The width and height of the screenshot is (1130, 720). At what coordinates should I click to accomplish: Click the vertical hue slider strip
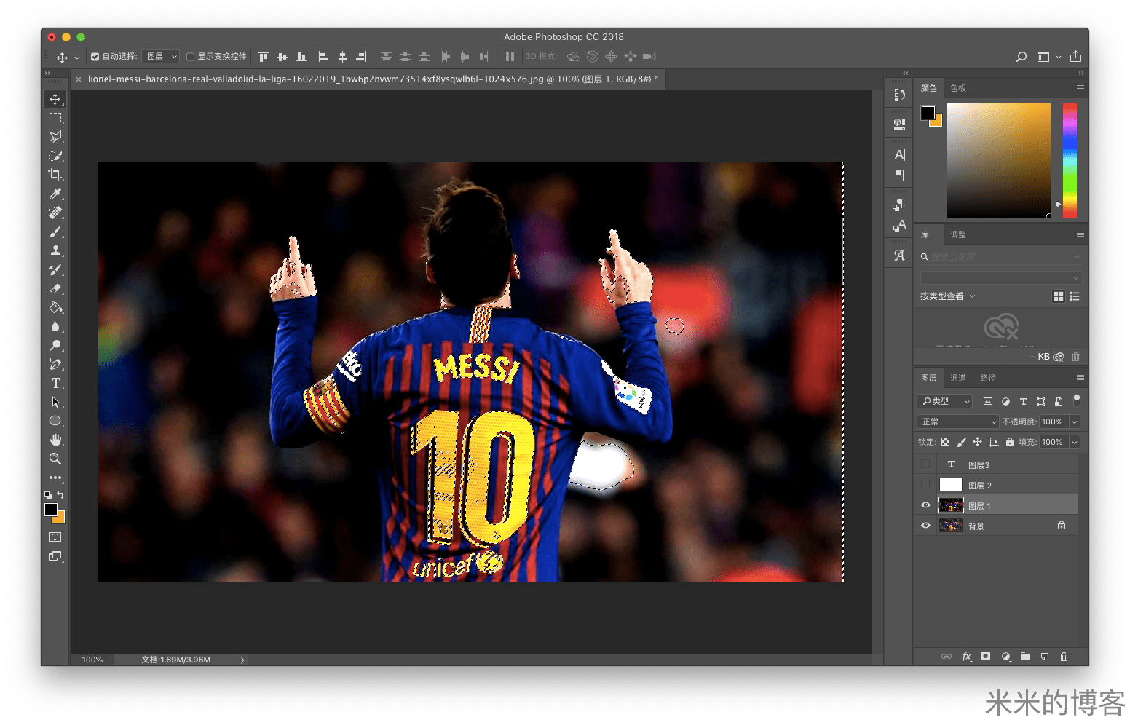click(1069, 160)
